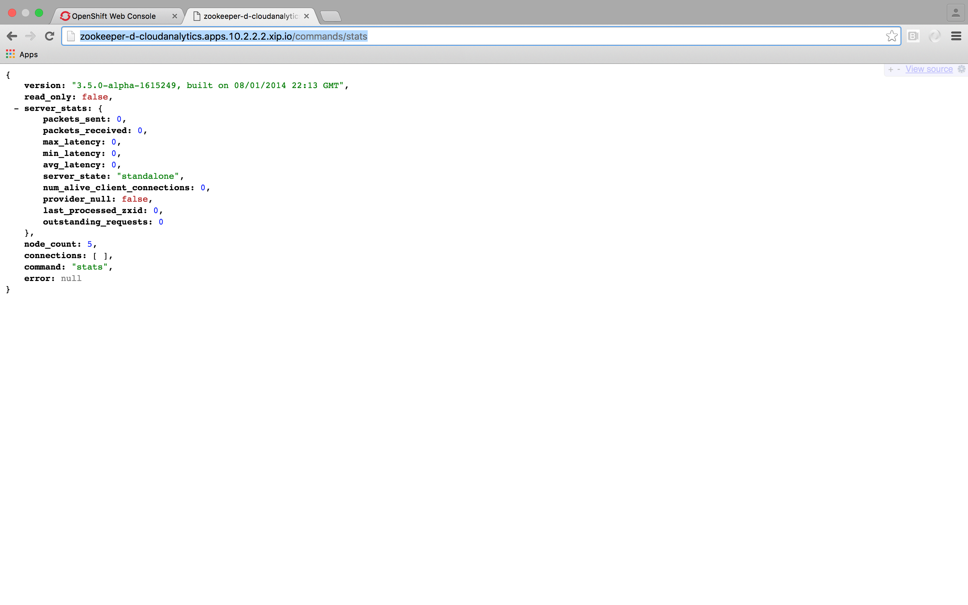Close the OpenShift Web Console tab

tap(174, 16)
